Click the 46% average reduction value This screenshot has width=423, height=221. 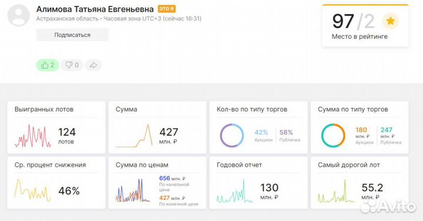pyautogui.click(x=69, y=191)
